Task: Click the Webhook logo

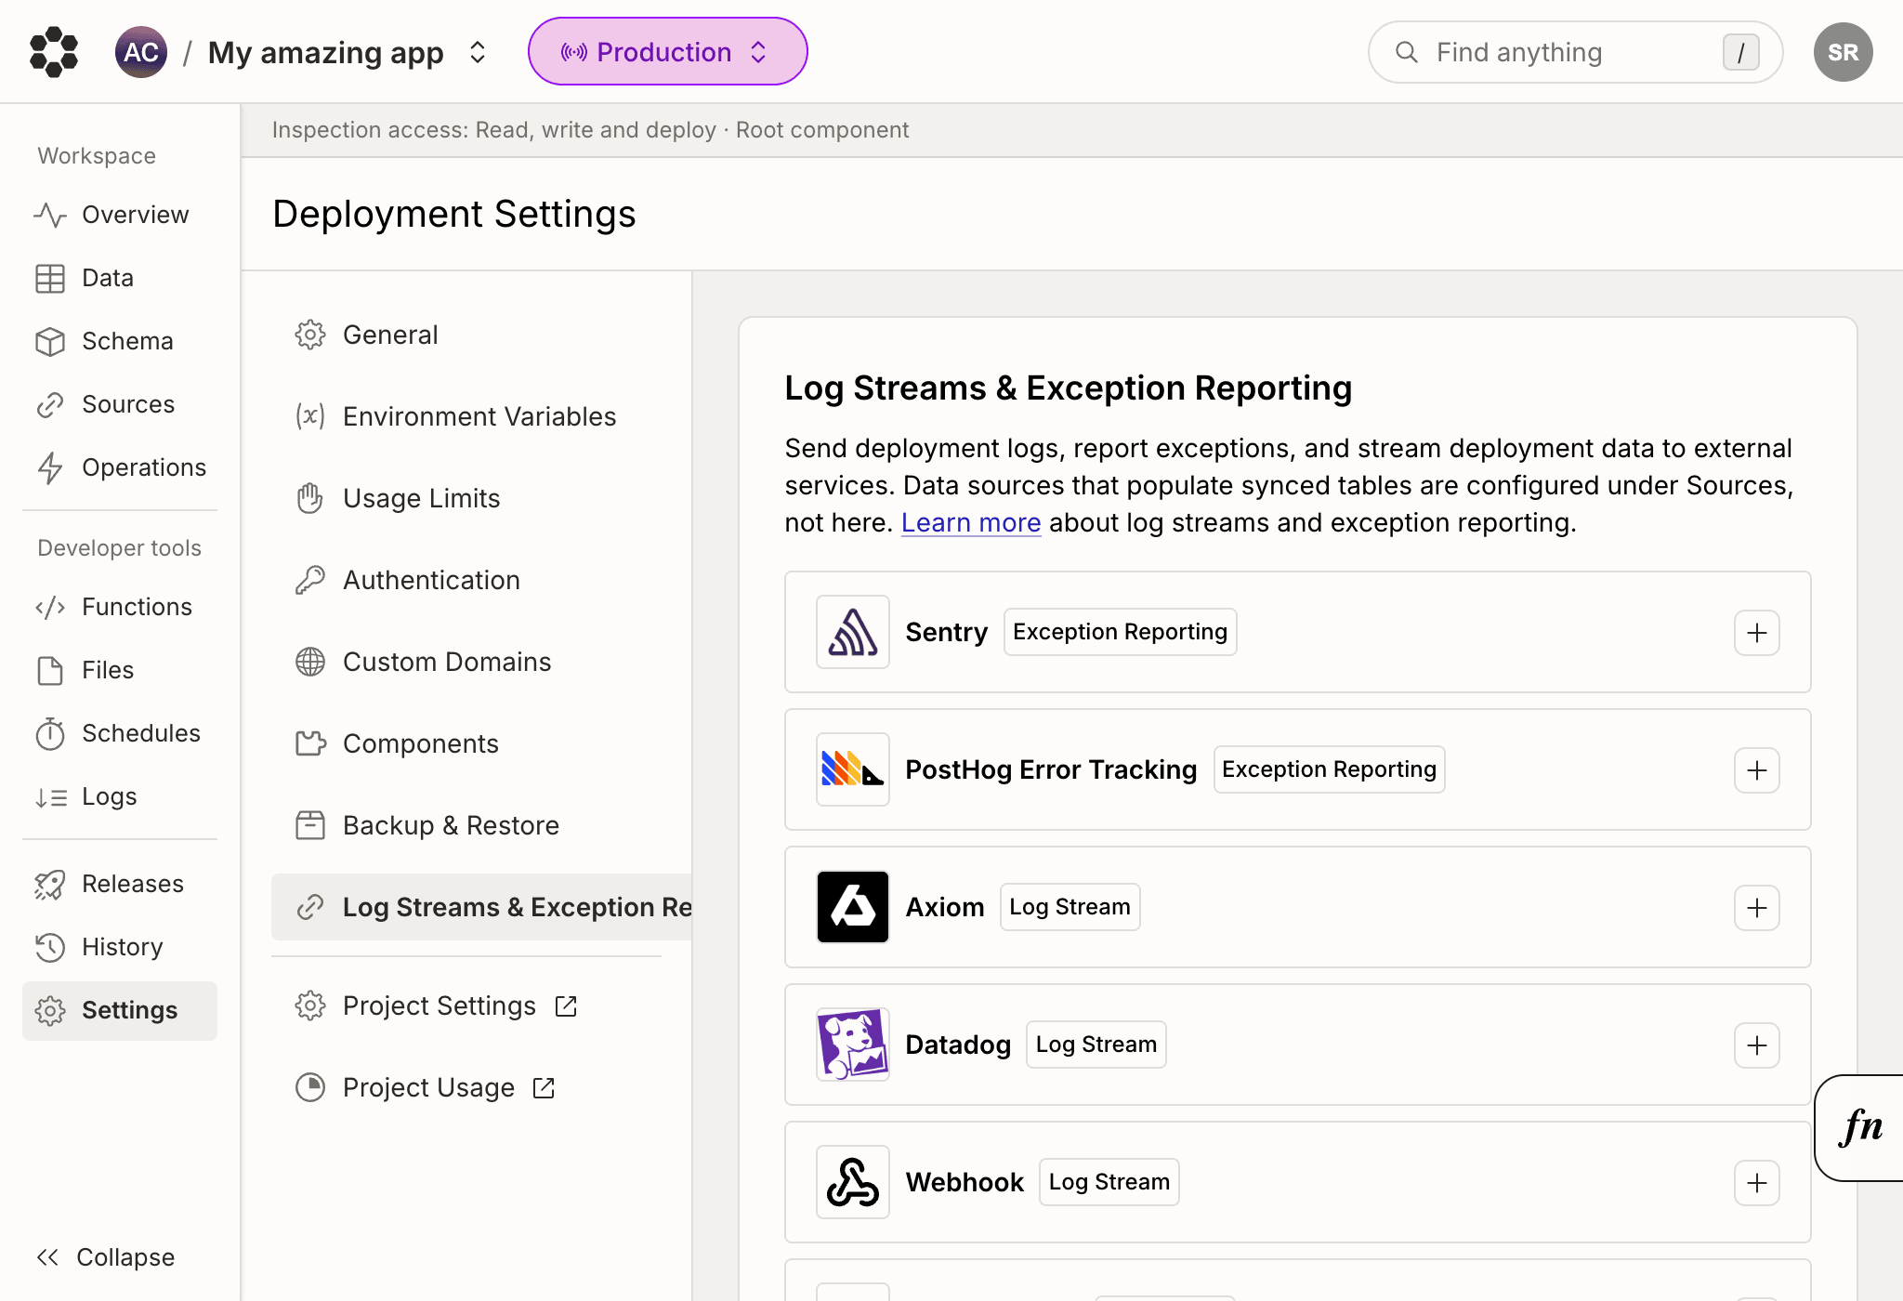Action: click(x=853, y=1182)
